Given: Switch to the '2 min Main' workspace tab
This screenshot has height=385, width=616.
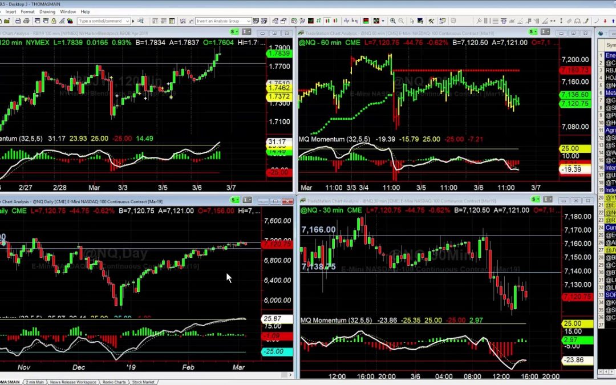Looking at the screenshot, I should (35, 382).
